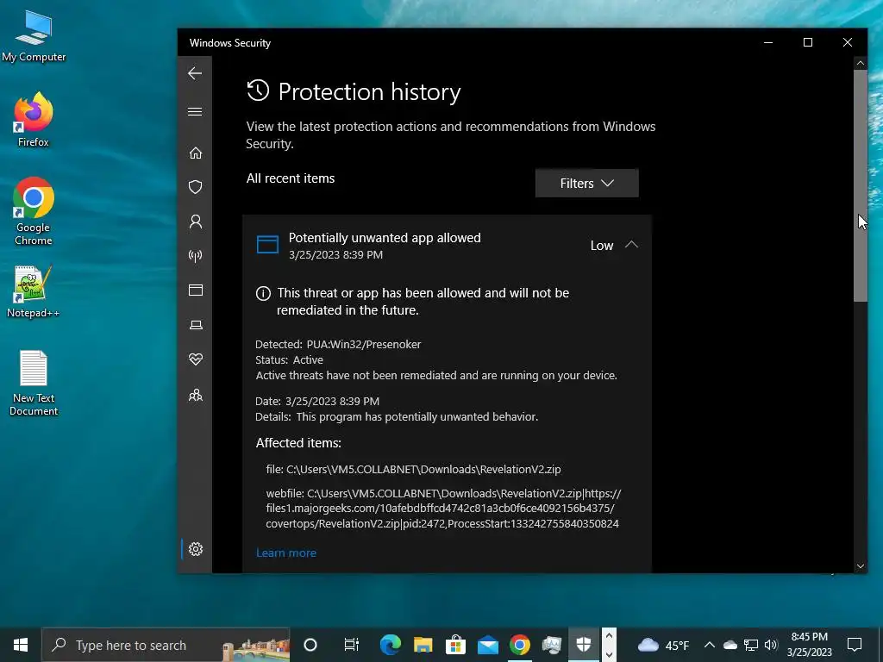Viewport: 883px width, 662px height.
Task: Open My Computer desktop icon
Action: [x=34, y=36]
